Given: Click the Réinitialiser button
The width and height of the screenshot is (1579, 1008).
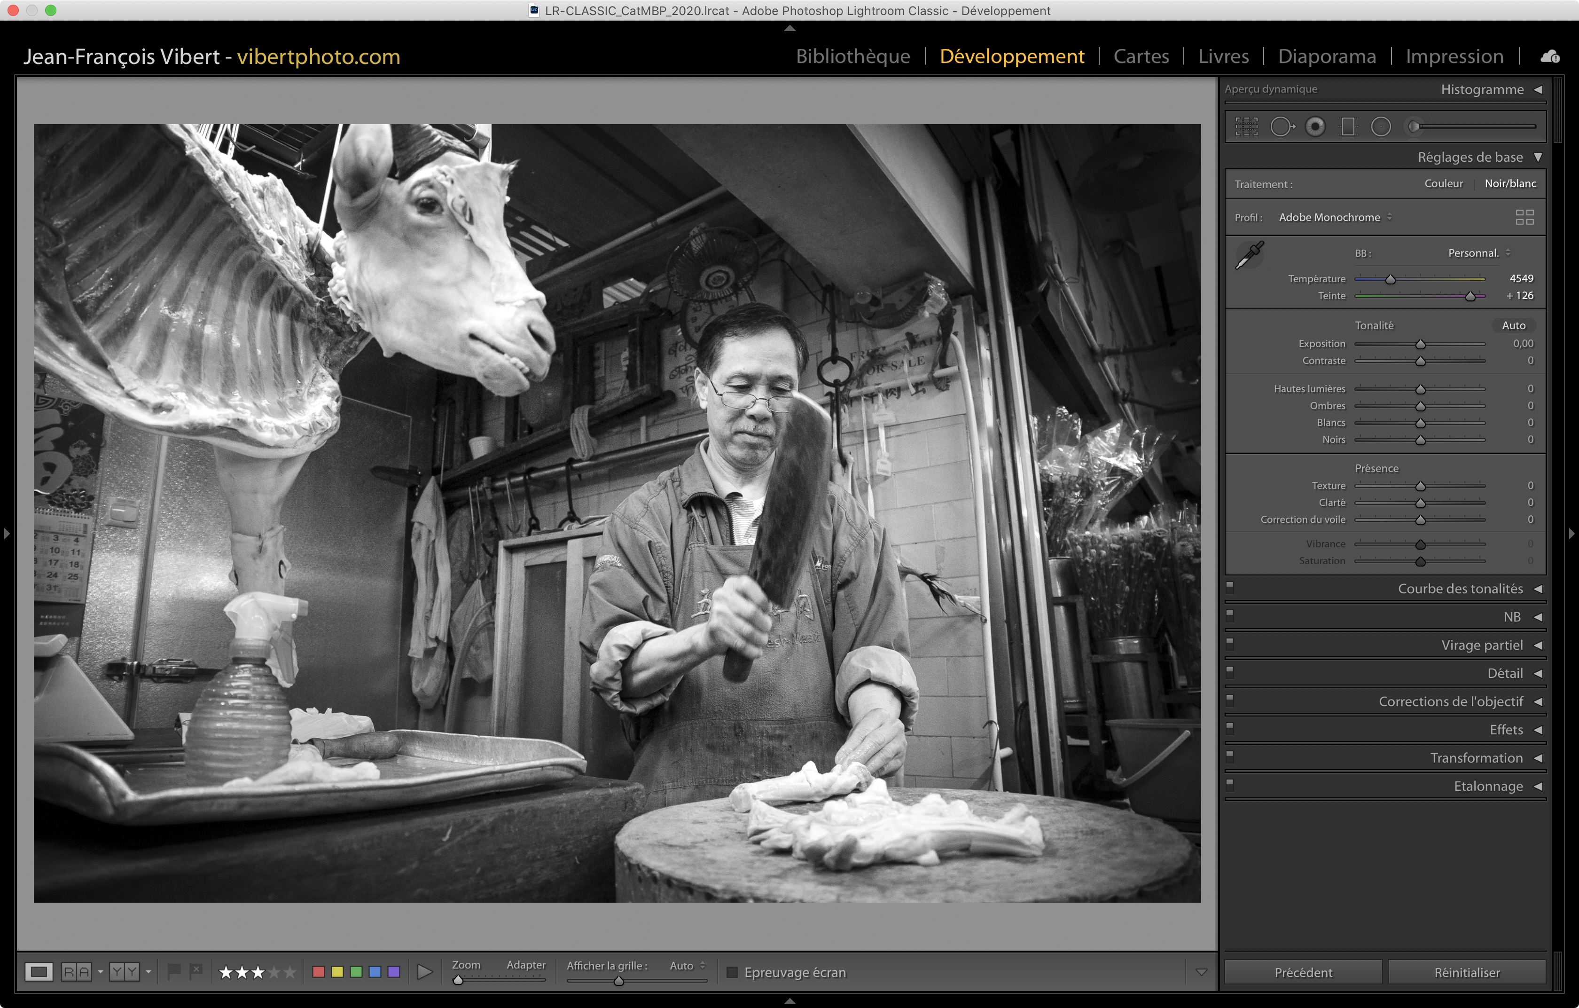Looking at the screenshot, I should [x=1466, y=972].
